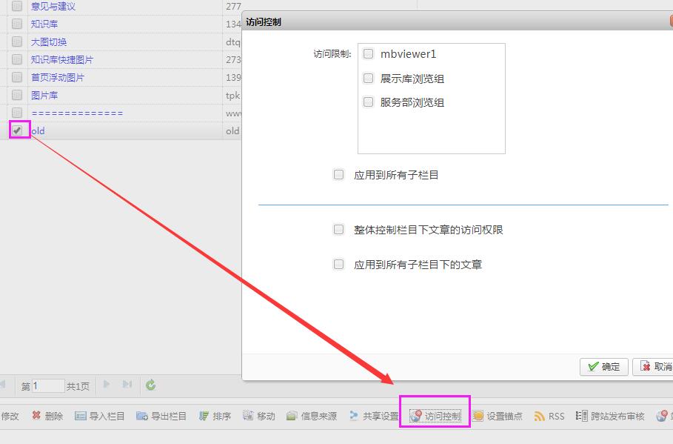Toggle 整体控制栏目下文章的访问权限 checkbox
This screenshot has height=444, width=673.
pos(339,230)
